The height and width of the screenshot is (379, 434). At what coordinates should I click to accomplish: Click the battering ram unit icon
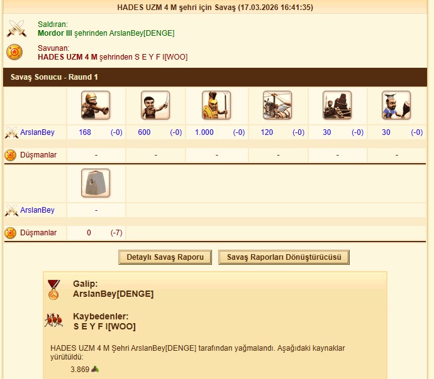337,105
